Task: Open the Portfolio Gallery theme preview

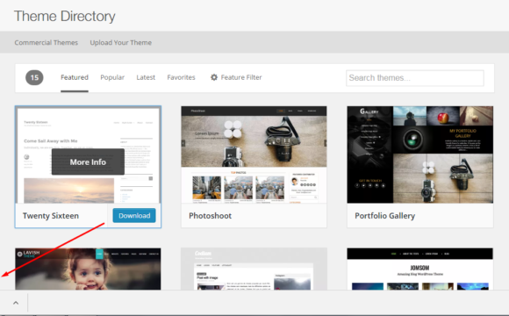Action: [420, 154]
